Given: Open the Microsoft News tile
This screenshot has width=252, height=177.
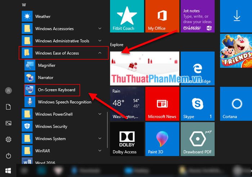Looking at the screenshot, I should click(162, 104).
